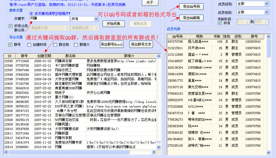
Task: Enable the 群名称 checkbox
Action: pyautogui.click(x=55, y=45)
